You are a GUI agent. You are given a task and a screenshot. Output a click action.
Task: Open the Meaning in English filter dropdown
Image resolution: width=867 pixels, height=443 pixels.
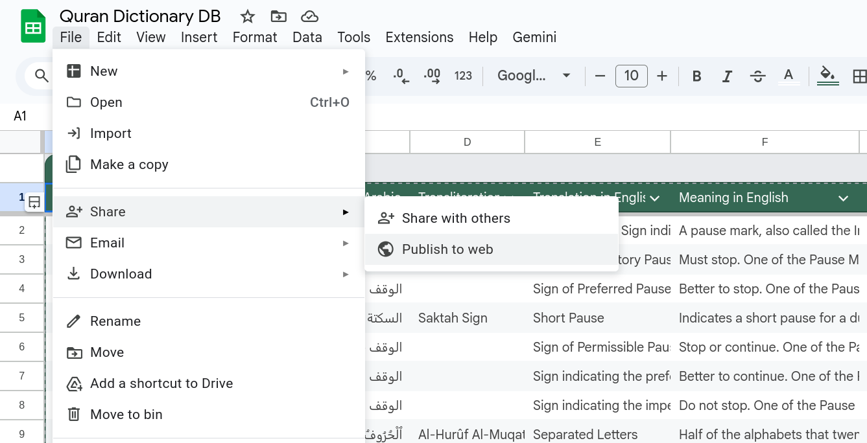tap(843, 198)
